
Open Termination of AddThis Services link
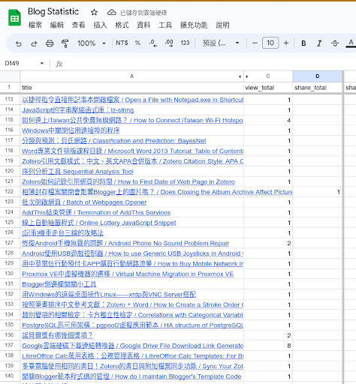click(x=96, y=212)
